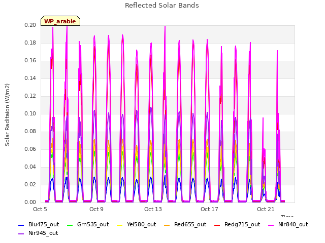Click the 0.06 y-axis tick label
The image size is (325, 243).
30,149
